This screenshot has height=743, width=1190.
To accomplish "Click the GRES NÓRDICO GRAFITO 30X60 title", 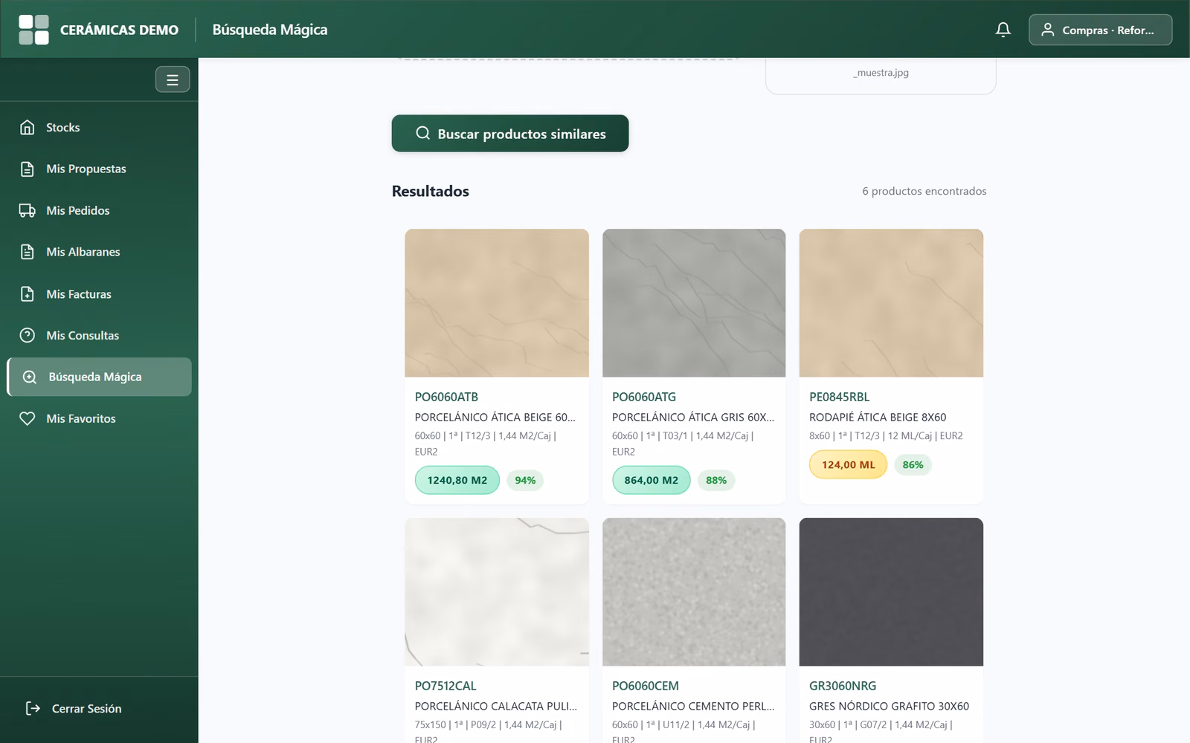I will [889, 706].
